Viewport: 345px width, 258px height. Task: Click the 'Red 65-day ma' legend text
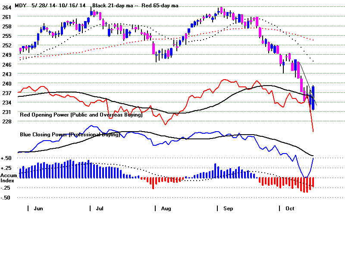160,6
